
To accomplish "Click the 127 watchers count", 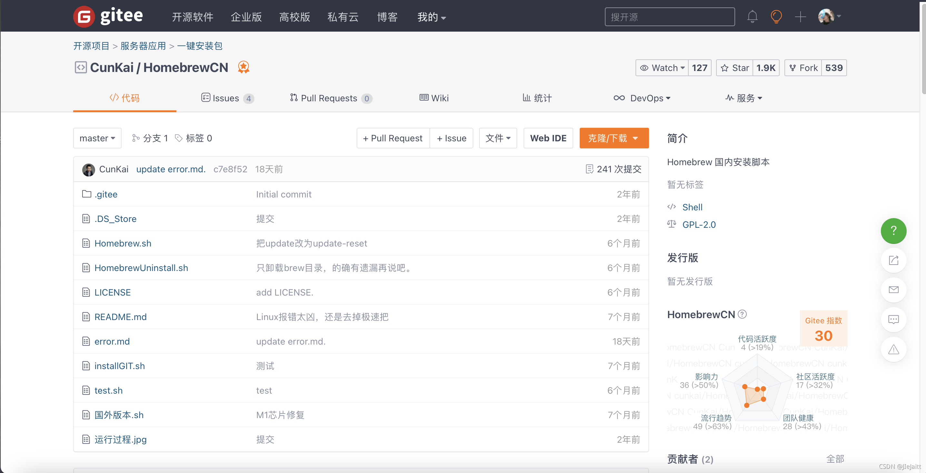I will click(x=700, y=68).
